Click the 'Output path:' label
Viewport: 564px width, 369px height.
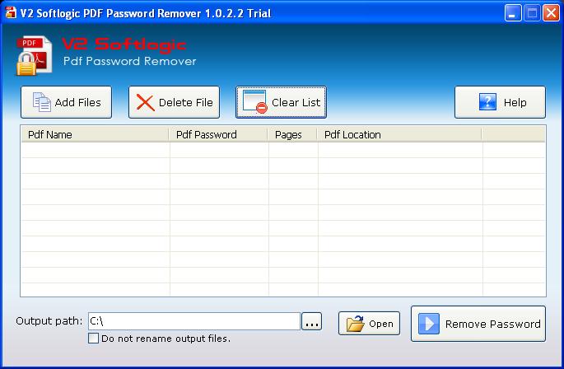tap(49, 320)
